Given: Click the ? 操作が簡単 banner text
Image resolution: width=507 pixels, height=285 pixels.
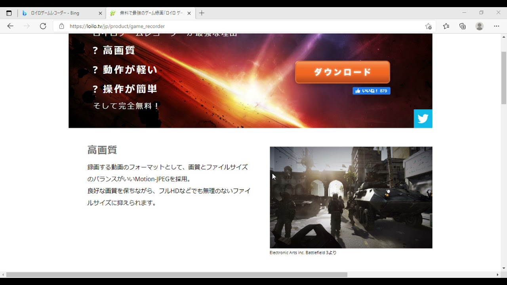Looking at the screenshot, I should pyautogui.click(x=125, y=89).
